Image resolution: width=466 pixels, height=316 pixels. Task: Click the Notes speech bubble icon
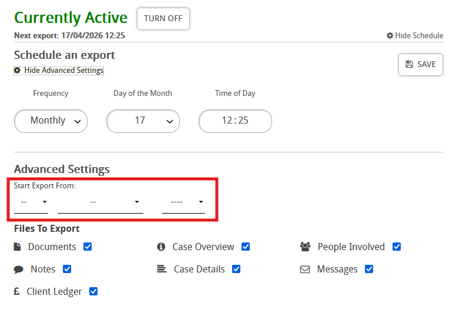(x=19, y=270)
